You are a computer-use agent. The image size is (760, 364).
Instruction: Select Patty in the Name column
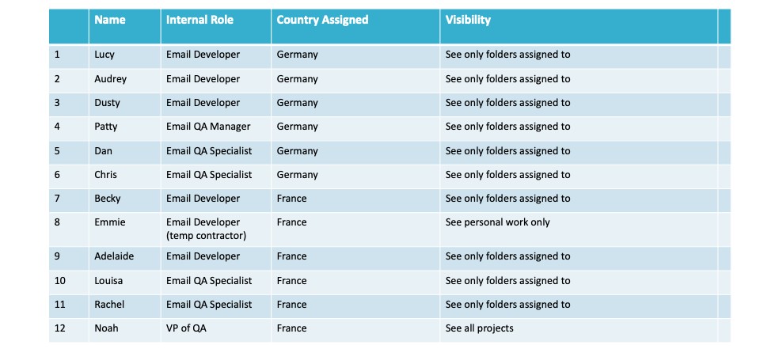[106, 127]
